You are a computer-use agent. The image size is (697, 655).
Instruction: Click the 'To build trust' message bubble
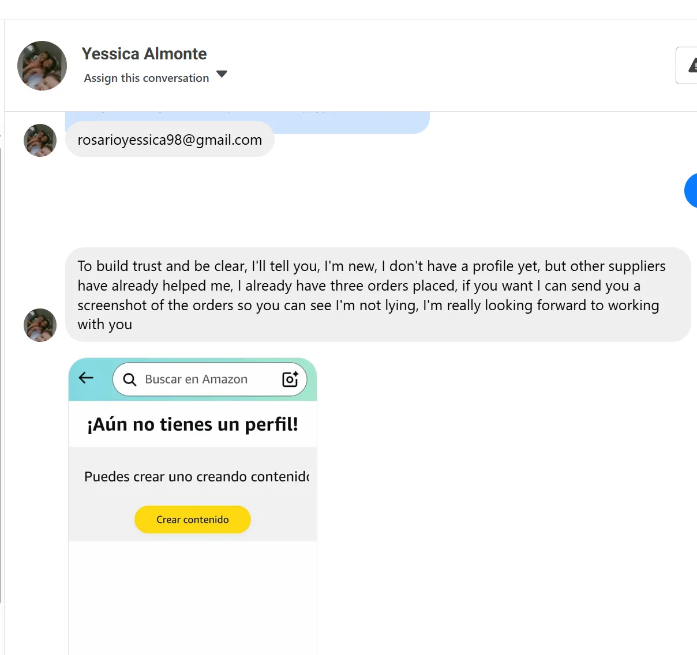tap(378, 295)
